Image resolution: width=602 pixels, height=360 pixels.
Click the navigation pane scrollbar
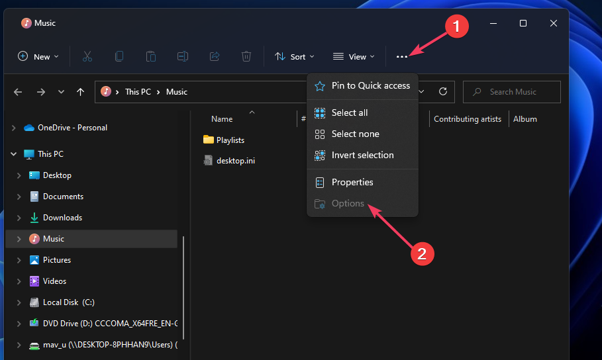pyautogui.click(x=183, y=288)
